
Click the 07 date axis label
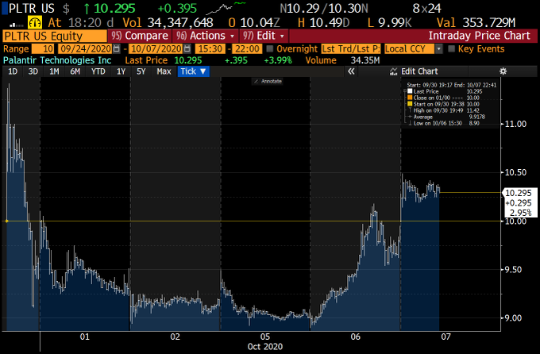(x=446, y=337)
